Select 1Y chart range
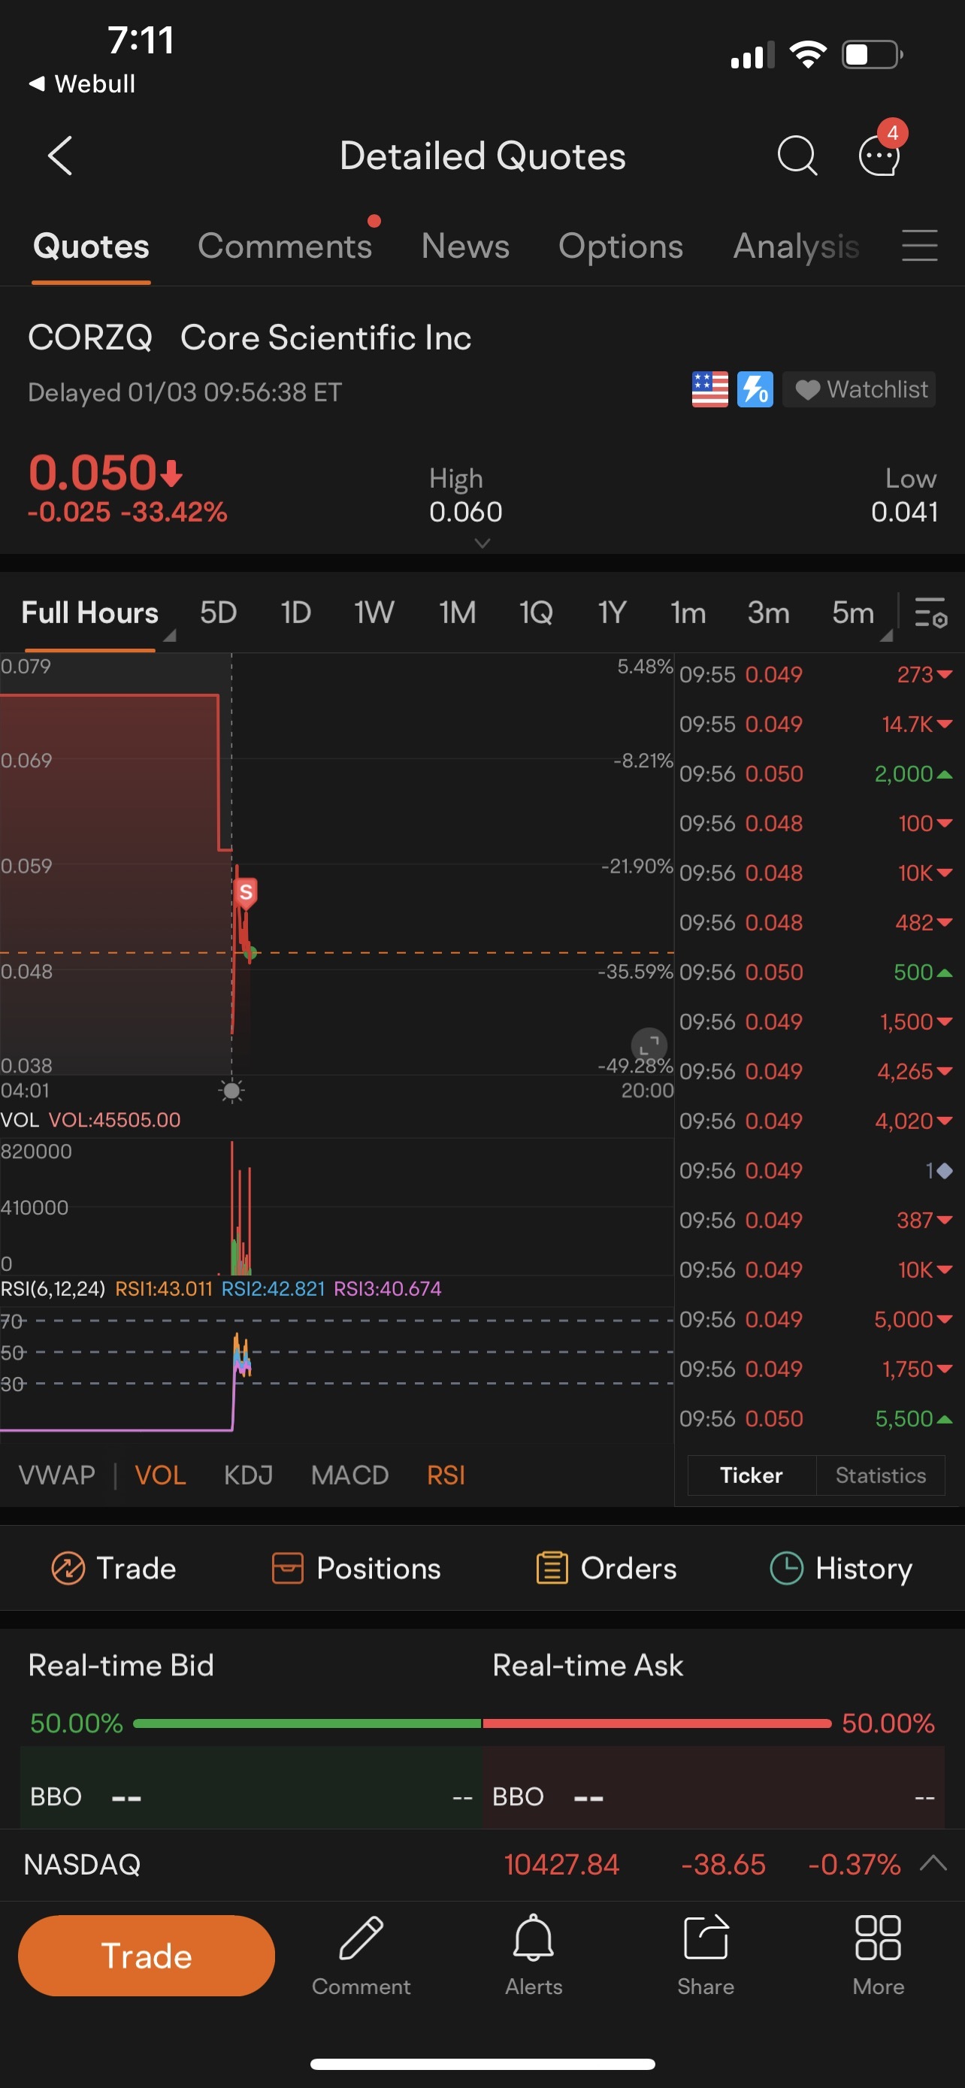The height and width of the screenshot is (2088, 965). coord(612,613)
